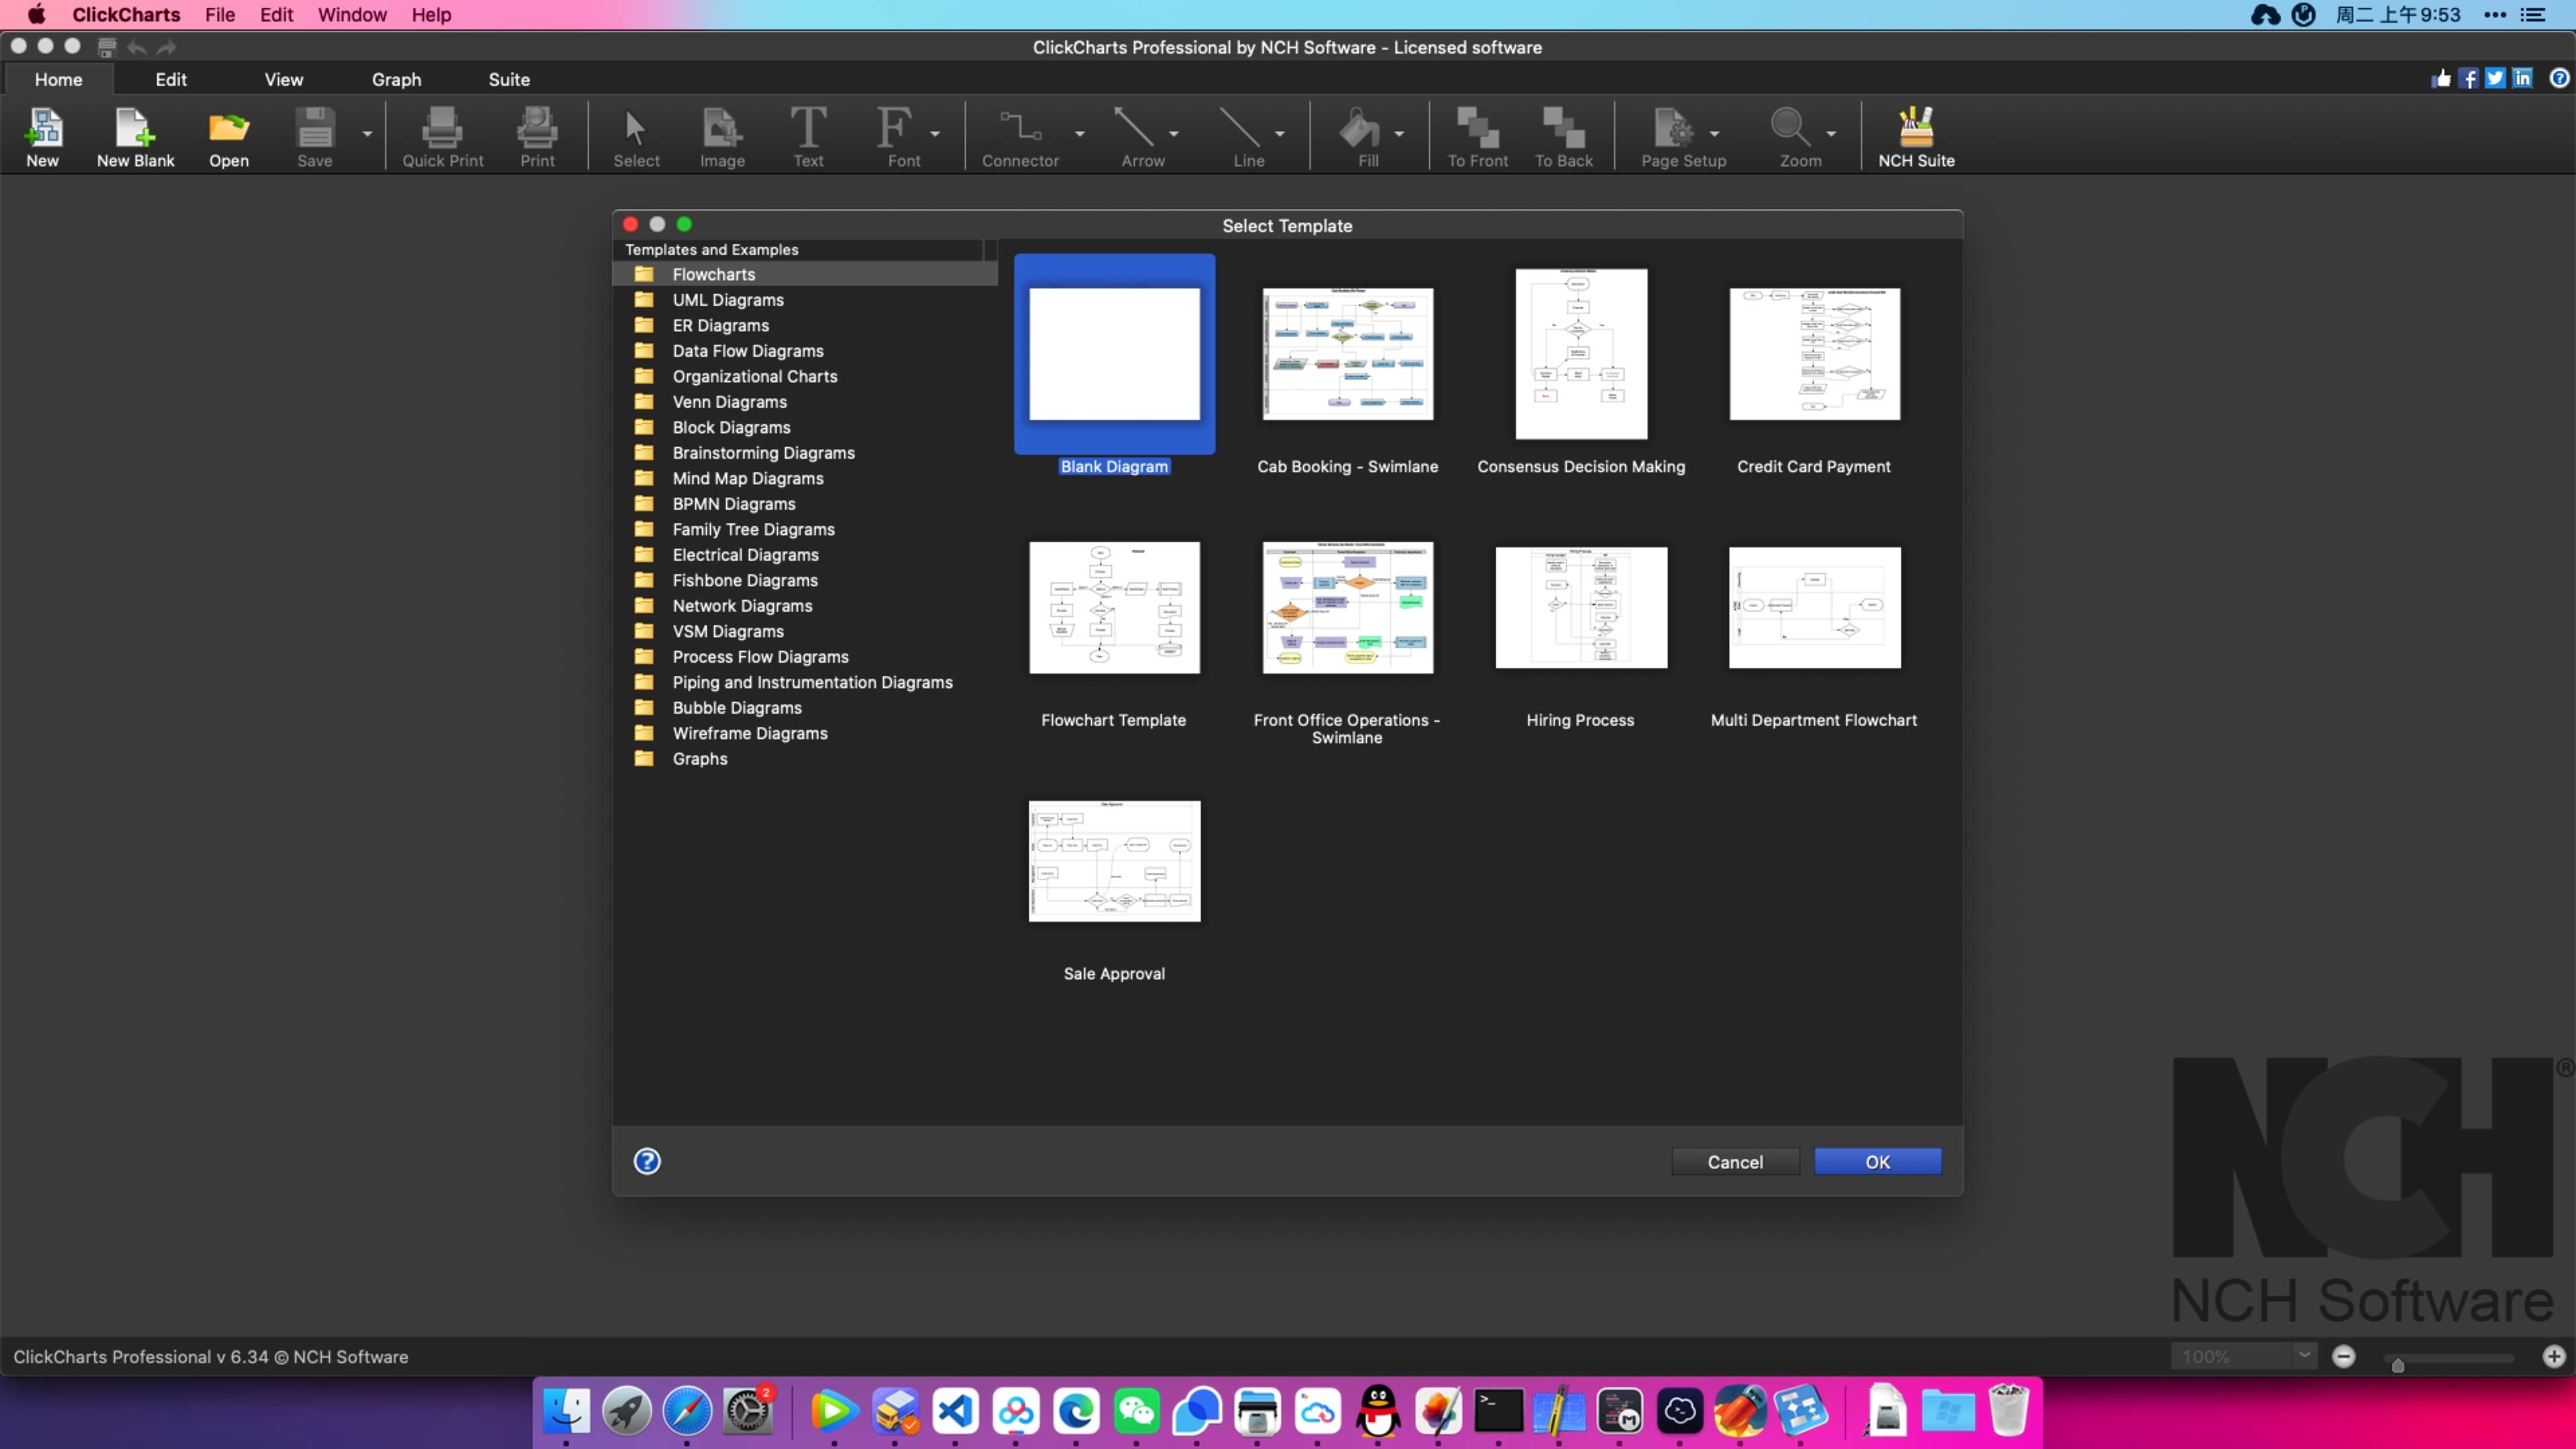
Task: Open the Network Diagrams folder
Action: click(742, 606)
